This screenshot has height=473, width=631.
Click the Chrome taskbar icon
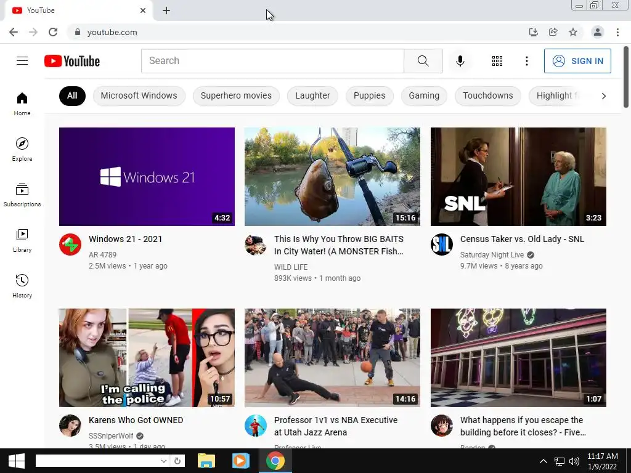(275, 461)
